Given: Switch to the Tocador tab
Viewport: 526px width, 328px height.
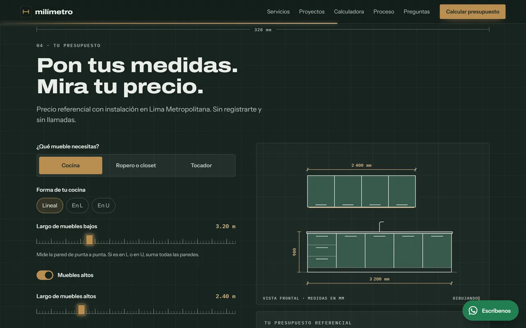Looking at the screenshot, I should (x=201, y=165).
